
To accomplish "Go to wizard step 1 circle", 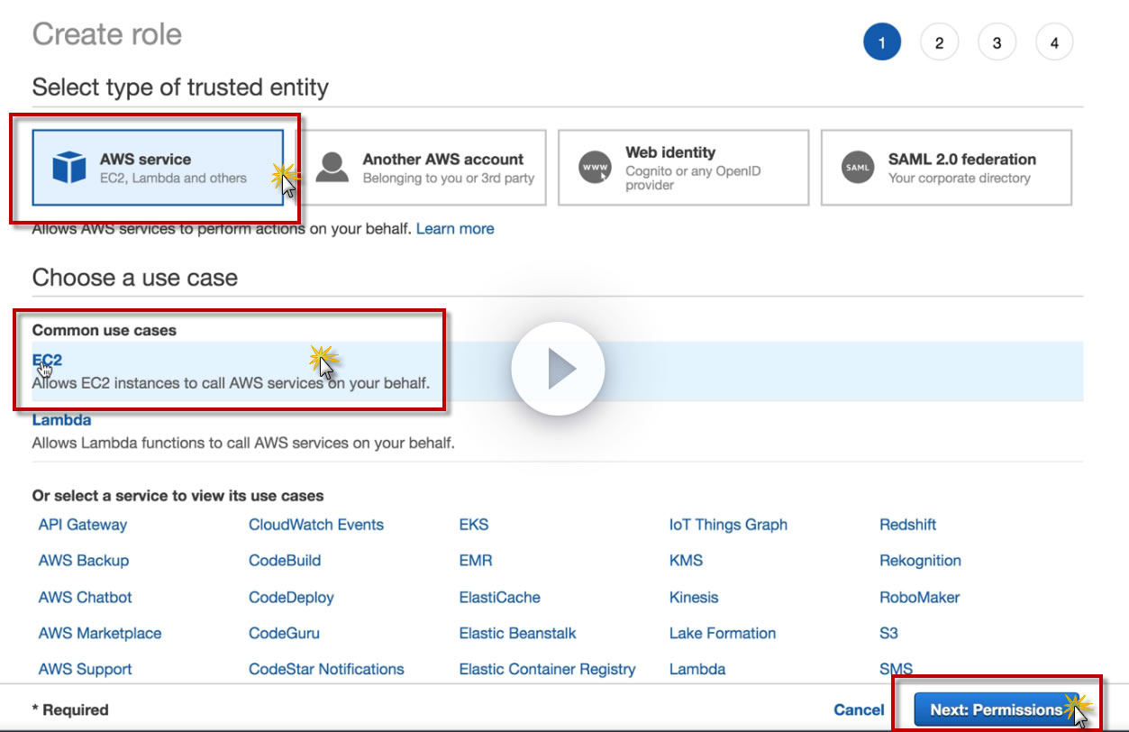I will point(882,42).
